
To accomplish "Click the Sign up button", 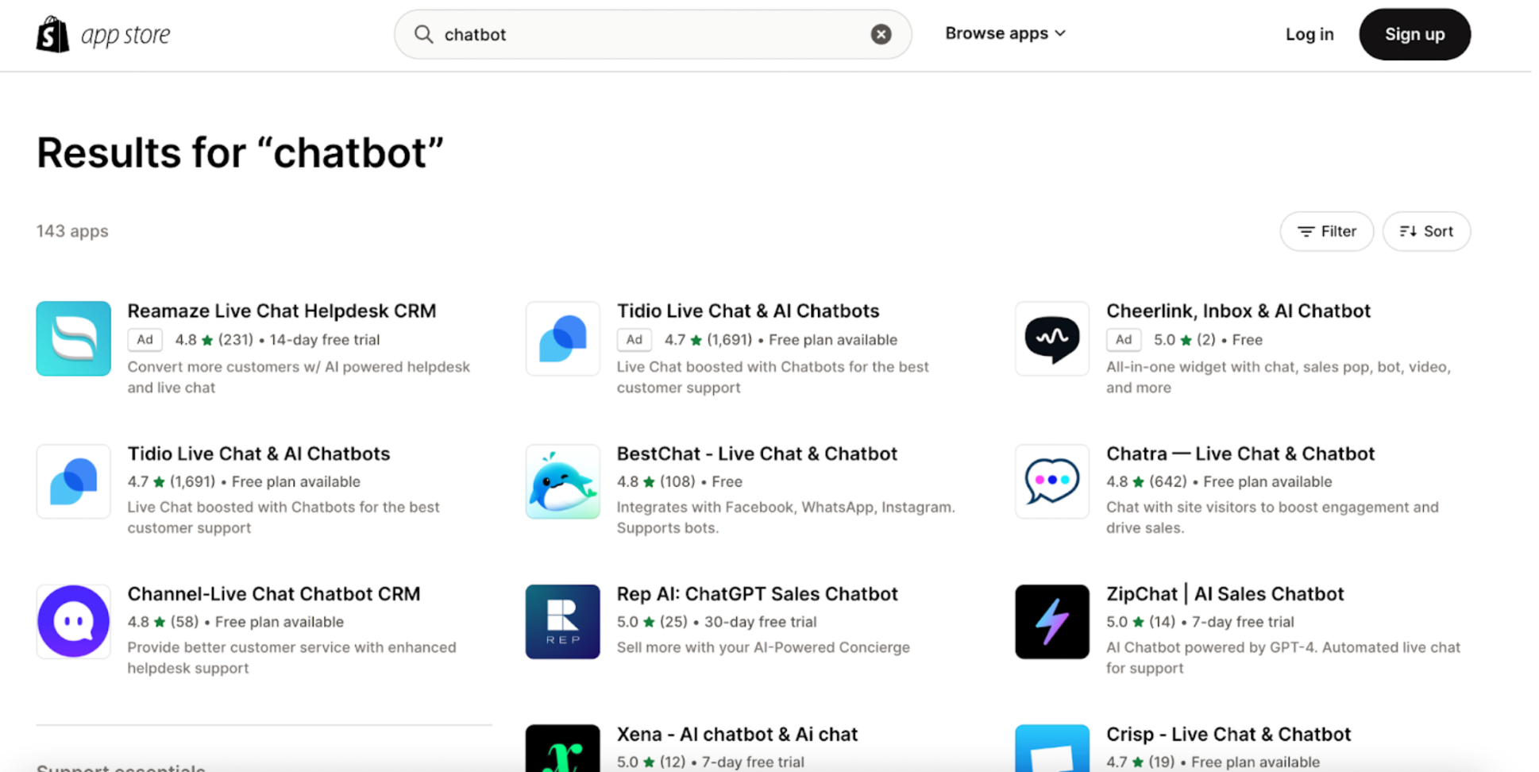I will tap(1414, 34).
